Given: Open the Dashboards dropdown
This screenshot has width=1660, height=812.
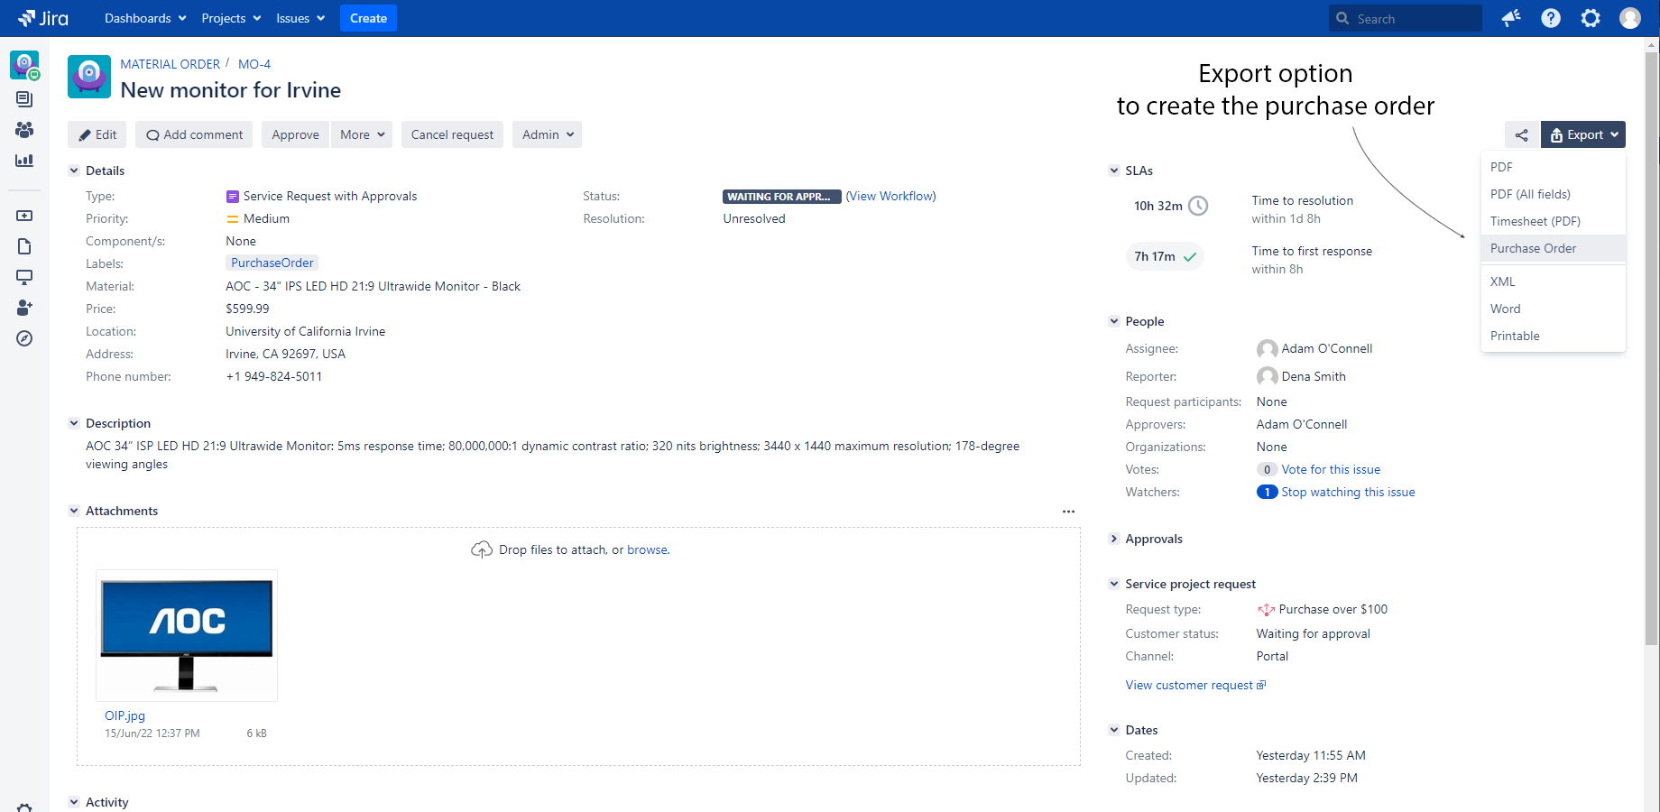Looking at the screenshot, I should pos(145,18).
